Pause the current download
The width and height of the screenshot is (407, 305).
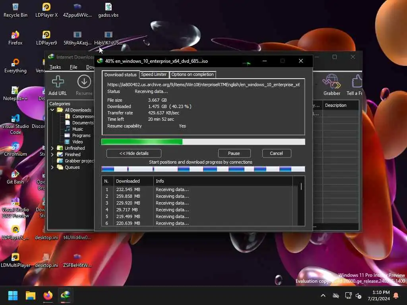[x=234, y=153]
